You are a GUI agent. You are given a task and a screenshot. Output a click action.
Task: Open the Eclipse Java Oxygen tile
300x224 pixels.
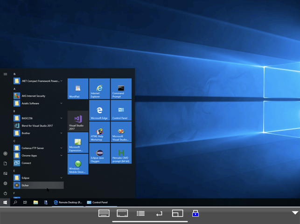click(99, 153)
